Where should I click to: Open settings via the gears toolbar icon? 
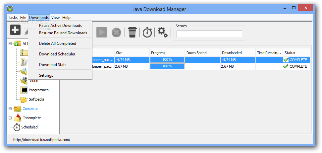pos(162,32)
